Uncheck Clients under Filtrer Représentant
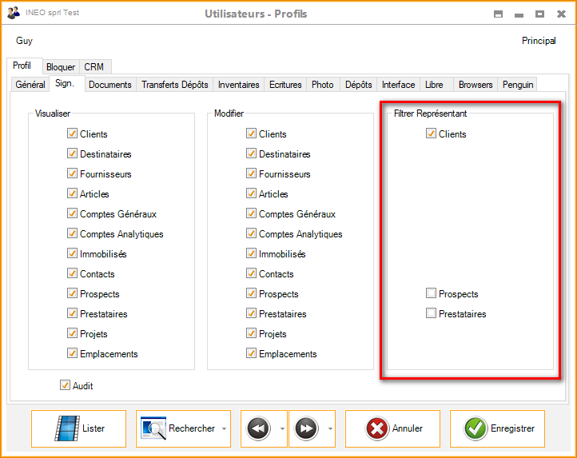 (432, 134)
